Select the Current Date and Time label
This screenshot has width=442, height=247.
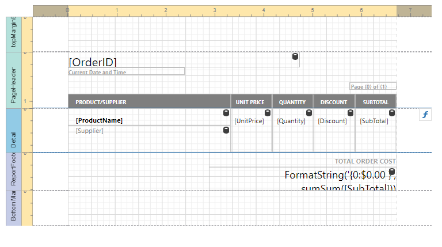[126, 72]
